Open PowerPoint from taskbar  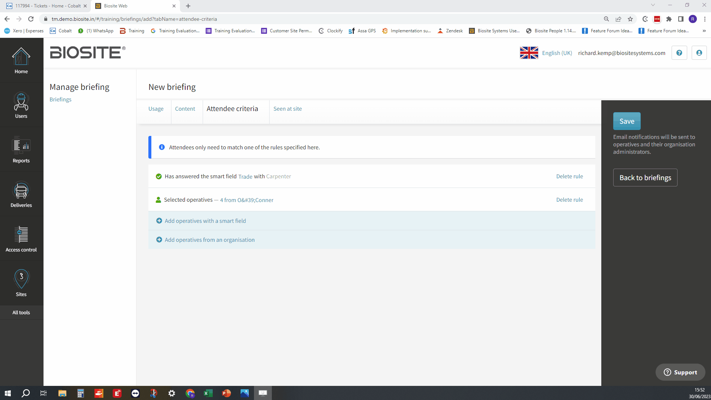[x=226, y=393]
